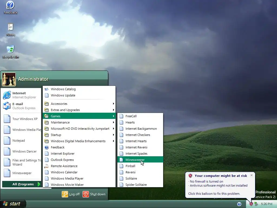Click the Games folder icon

47,116
